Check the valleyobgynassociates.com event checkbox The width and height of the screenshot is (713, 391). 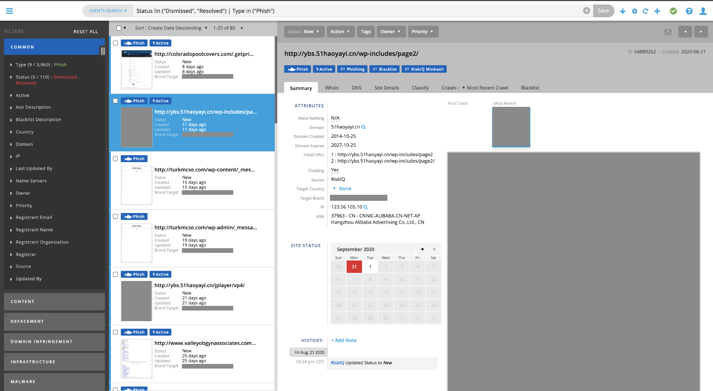(115, 332)
